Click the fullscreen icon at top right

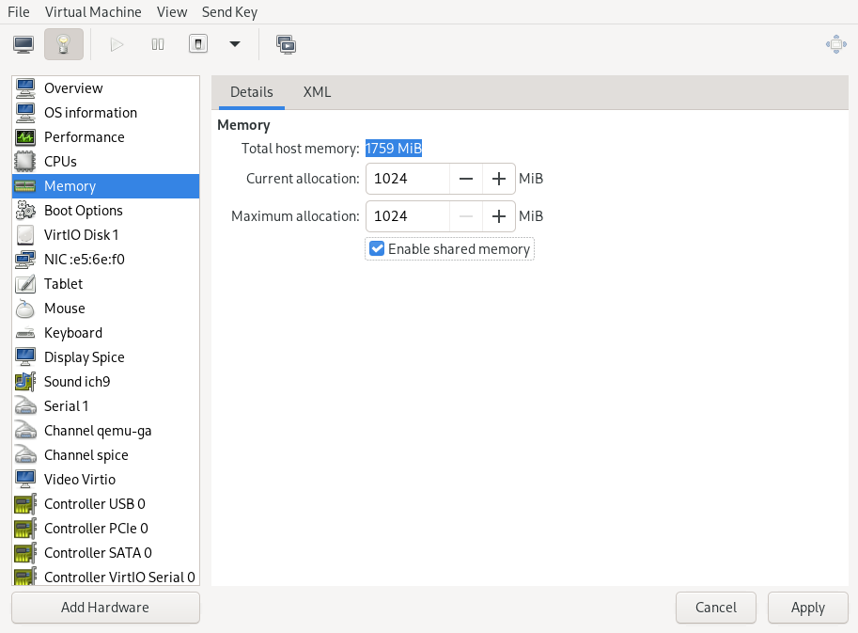[835, 44]
